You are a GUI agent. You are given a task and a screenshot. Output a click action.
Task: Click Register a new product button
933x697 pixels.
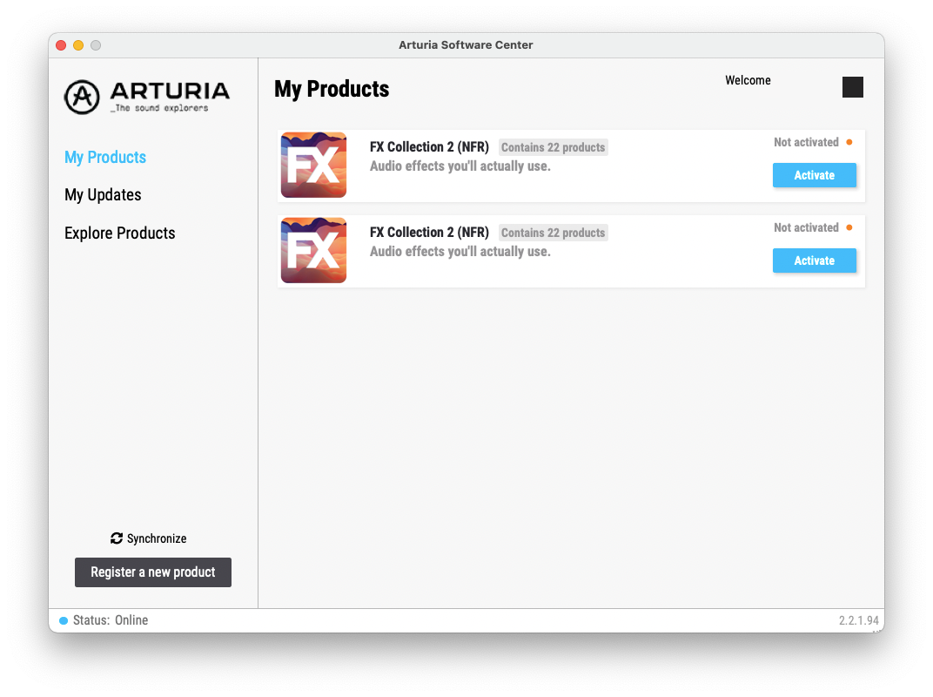click(153, 572)
